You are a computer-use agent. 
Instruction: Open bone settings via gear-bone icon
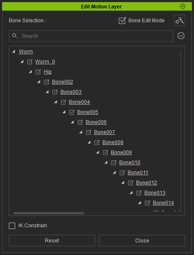179,20
